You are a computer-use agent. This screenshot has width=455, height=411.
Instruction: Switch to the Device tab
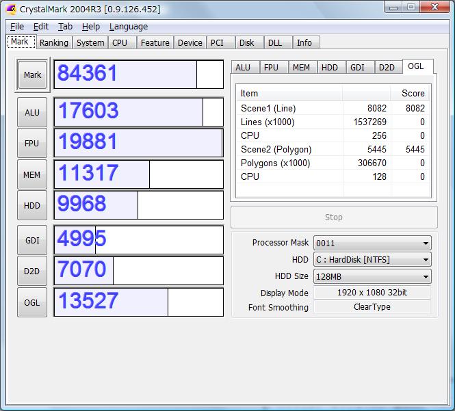pos(190,42)
